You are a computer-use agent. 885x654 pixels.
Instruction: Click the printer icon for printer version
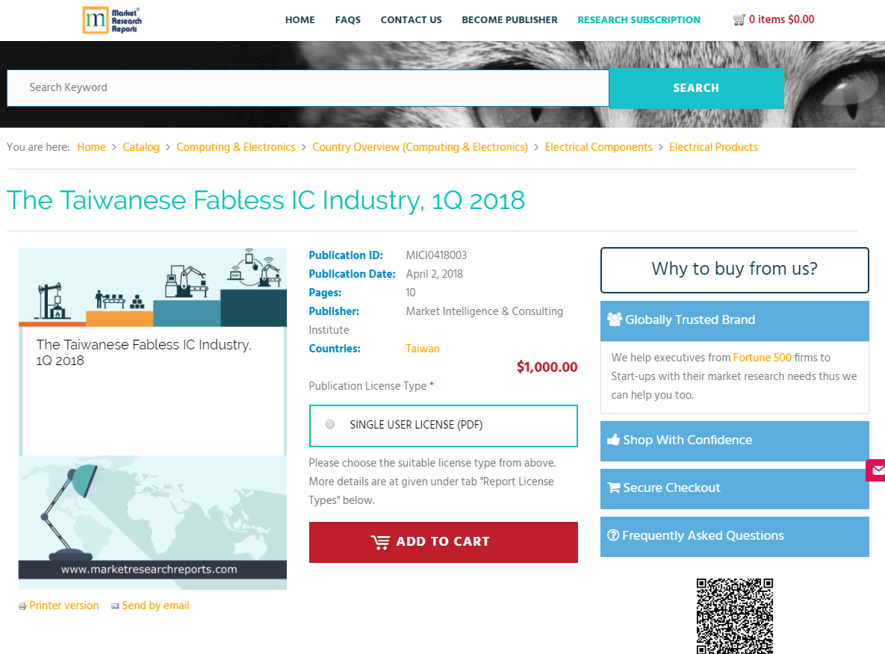click(23, 605)
